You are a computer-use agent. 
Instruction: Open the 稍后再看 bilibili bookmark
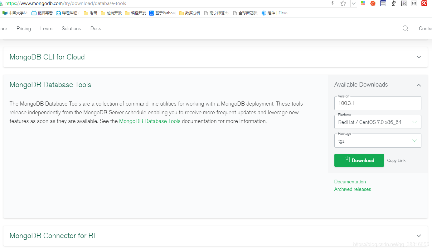pos(42,13)
